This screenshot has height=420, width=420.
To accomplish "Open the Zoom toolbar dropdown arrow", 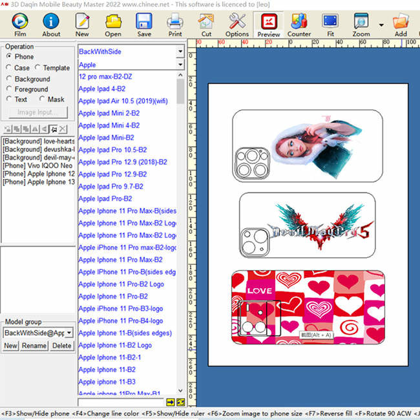I will 381,25.
